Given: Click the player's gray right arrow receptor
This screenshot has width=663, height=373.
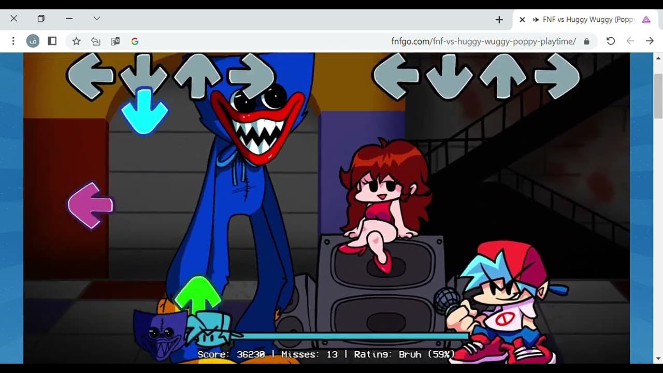Looking at the screenshot, I should coord(557,76).
